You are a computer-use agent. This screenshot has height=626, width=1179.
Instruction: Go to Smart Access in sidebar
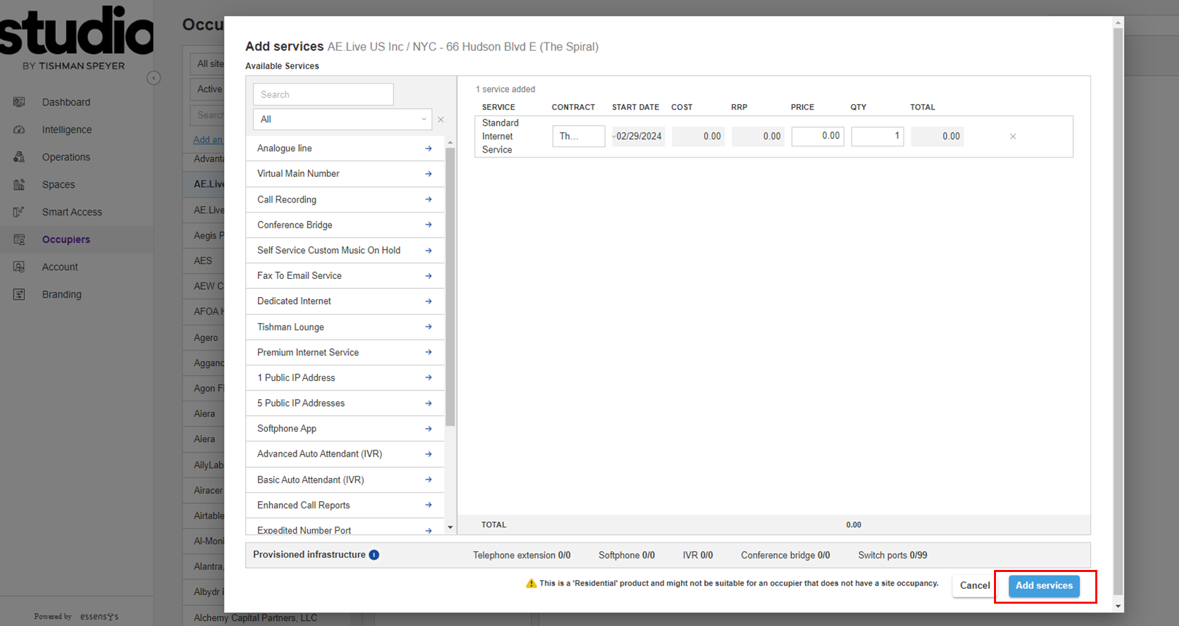point(72,212)
